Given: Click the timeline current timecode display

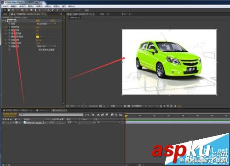Looking at the screenshot, I should (10, 114).
